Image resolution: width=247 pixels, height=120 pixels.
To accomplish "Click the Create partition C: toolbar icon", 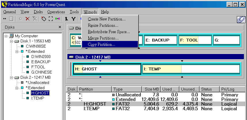I will pos(21,19).
